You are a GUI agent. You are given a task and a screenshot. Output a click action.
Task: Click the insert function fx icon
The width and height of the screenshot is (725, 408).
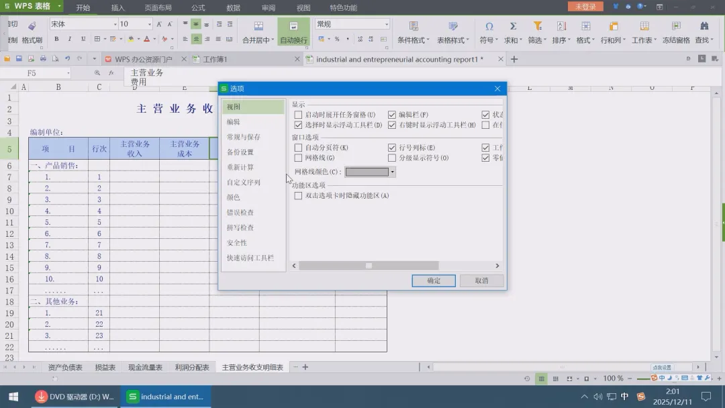coord(111,73)
